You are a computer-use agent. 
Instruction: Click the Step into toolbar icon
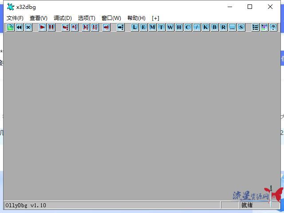tap(65, 28)
